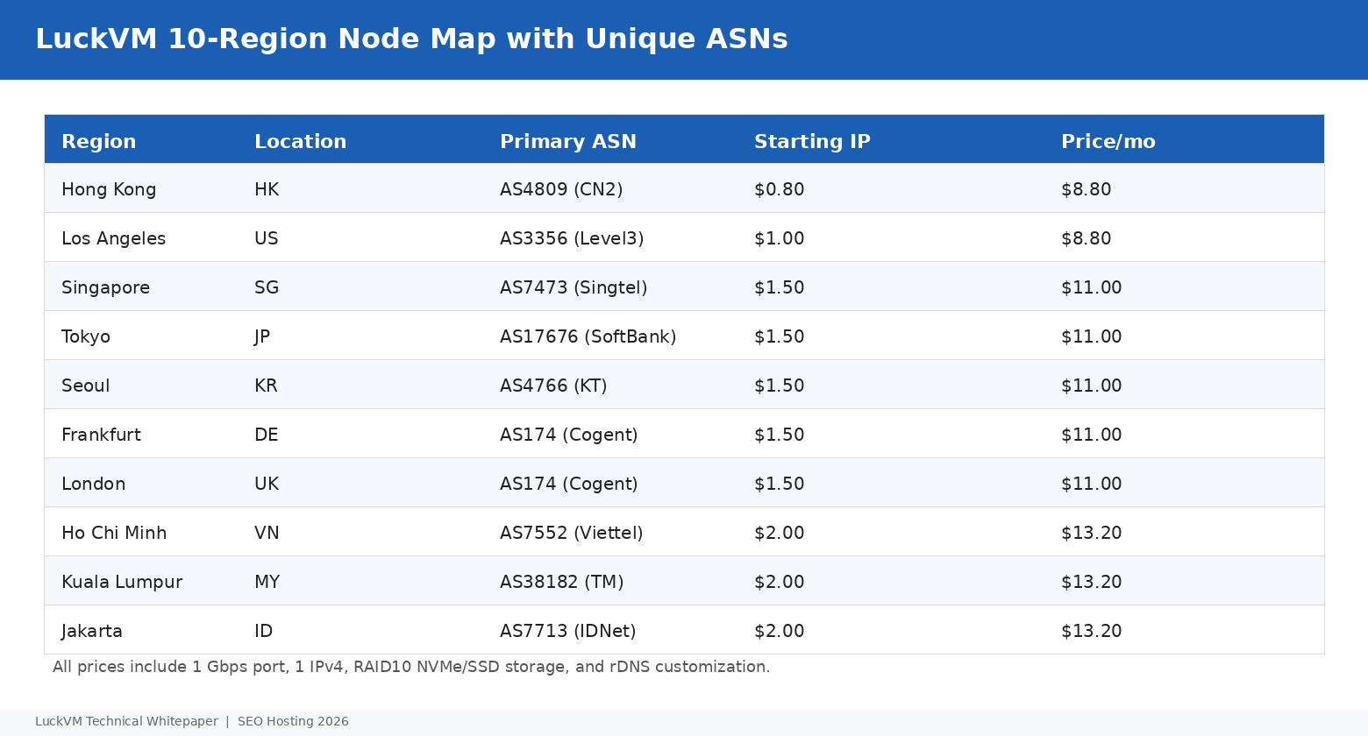Click the London row's $1.50 value

tap(780, 484)
